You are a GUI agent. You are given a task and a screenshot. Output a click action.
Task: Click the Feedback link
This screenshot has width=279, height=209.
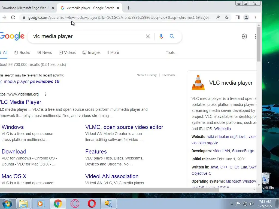(x=168, y=75)
